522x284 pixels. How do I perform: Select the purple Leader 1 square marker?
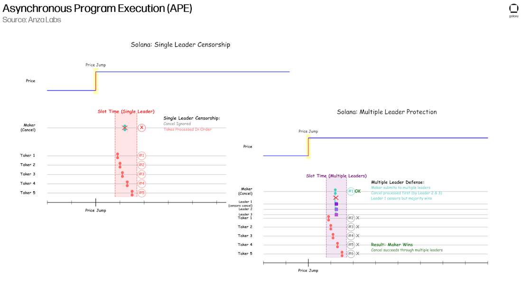pos(336,204)
